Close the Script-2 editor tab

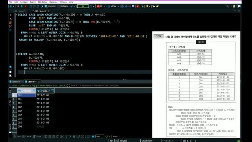click(x=48, y=11)
